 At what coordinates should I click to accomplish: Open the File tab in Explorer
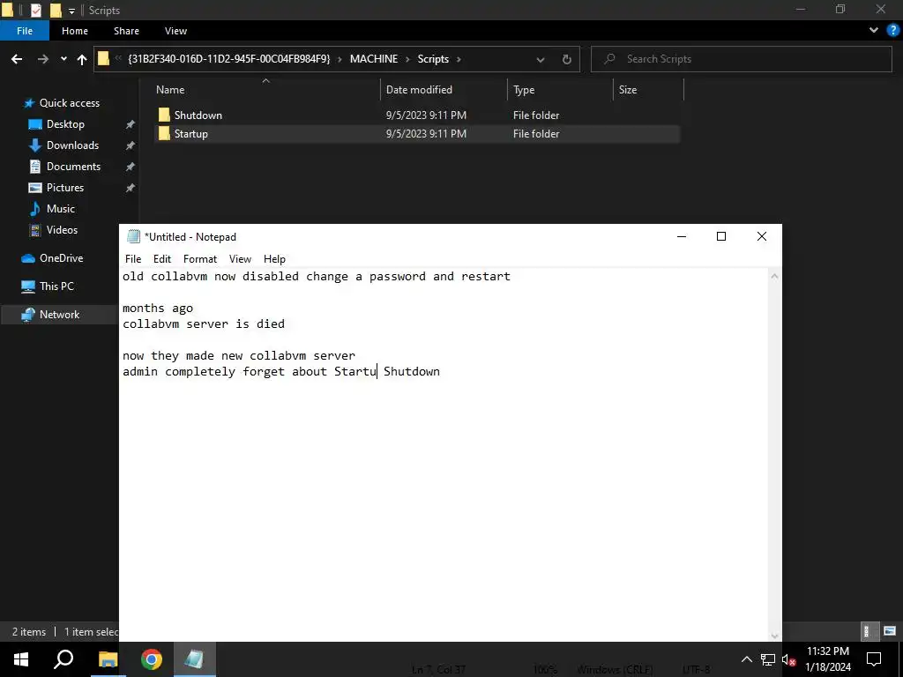[x=24, y=31]
